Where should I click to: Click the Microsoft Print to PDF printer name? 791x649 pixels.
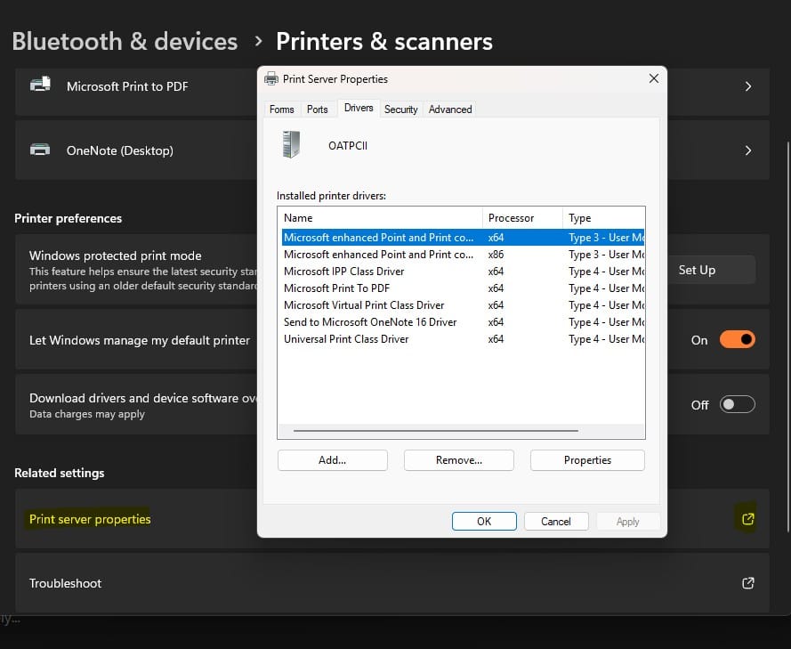point(127,86)
